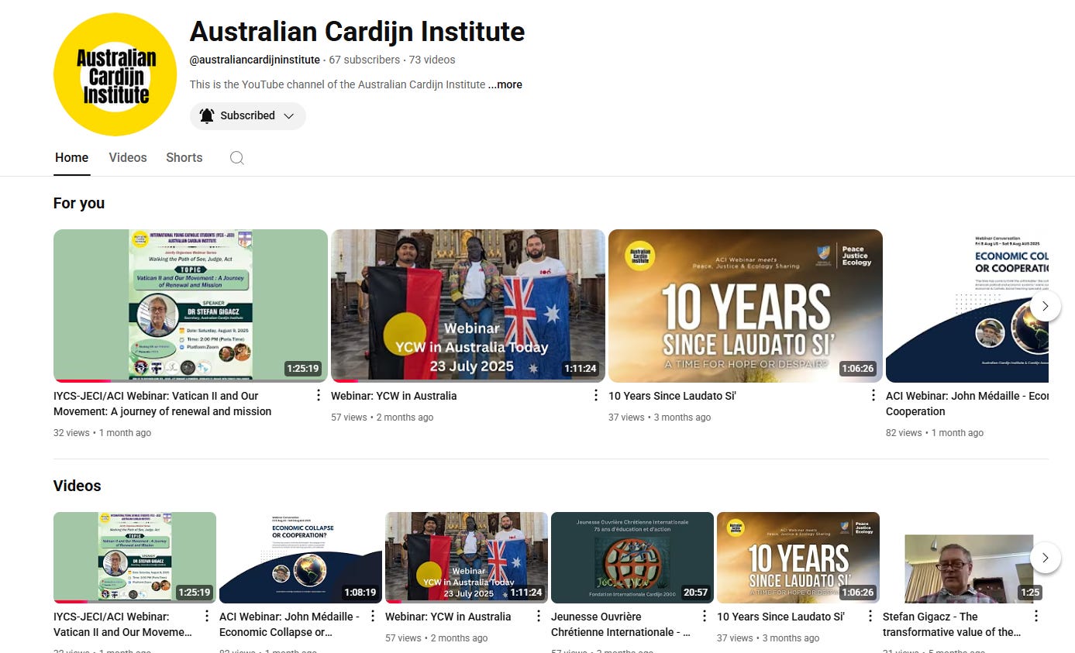The image size is (1075, 653).
Task: Click the 'Videos' section heading
Action: point(78,486)
